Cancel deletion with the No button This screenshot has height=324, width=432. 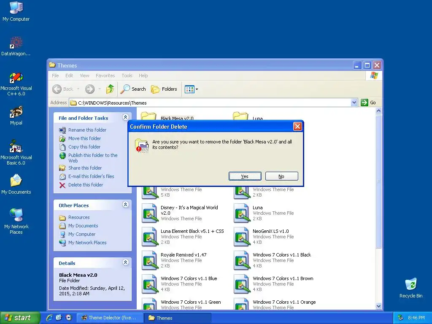click(x=281, y=176)
